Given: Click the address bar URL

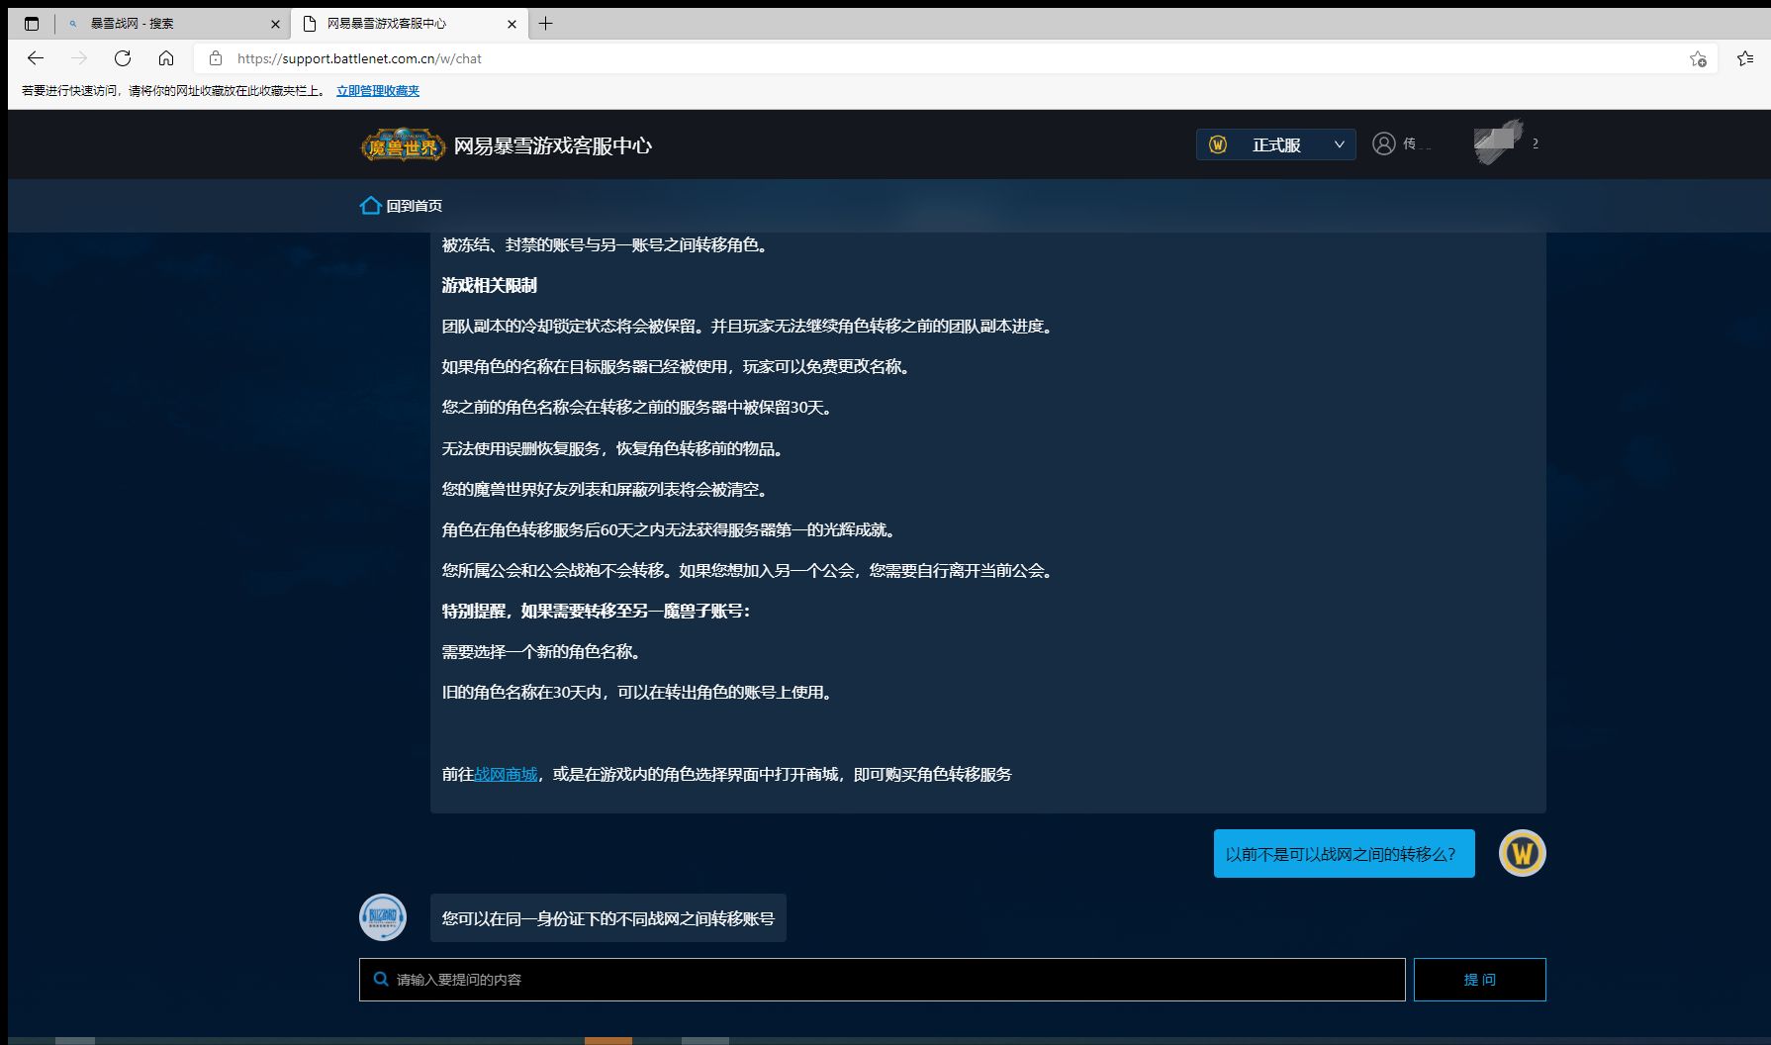Looking at the screenshot, I should (x=359, y=58).
